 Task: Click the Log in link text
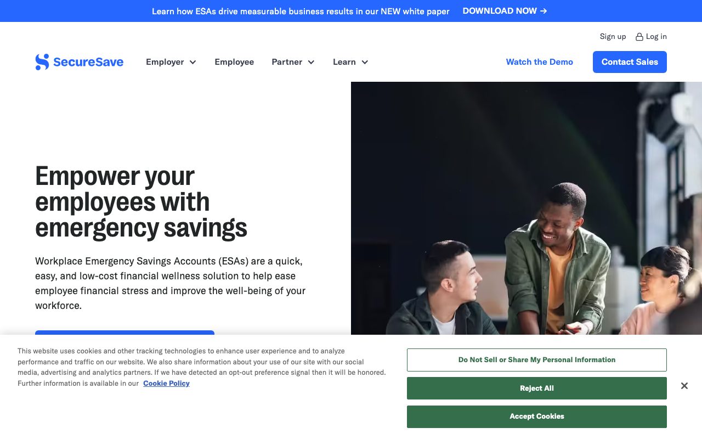pos(656,37)
